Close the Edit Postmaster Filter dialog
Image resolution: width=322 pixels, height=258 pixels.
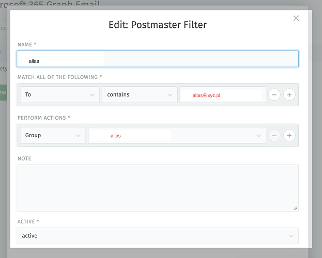click(x=296, y=19)
